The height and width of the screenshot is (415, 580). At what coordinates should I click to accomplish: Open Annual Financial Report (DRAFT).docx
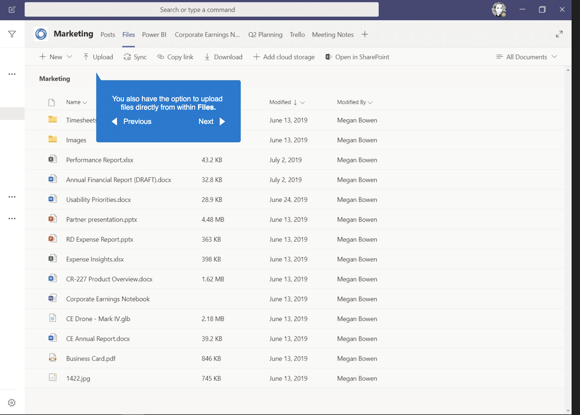tap(119, 180)
